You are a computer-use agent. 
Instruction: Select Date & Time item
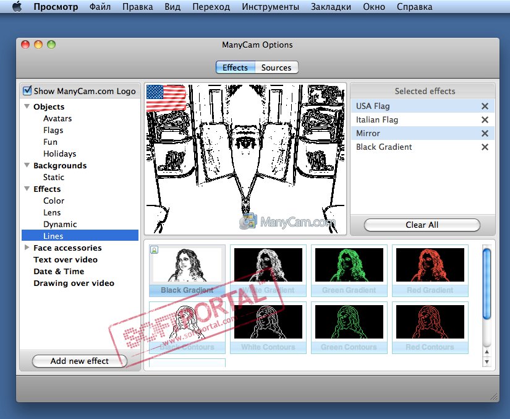point(59,271)
